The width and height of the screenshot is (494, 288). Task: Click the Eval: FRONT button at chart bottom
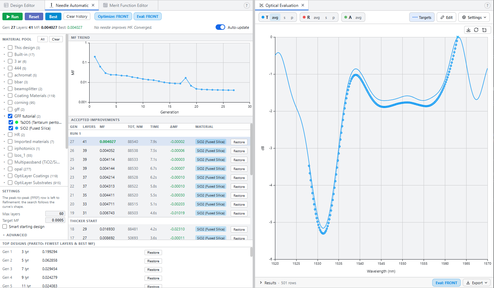tap(446, 283)
